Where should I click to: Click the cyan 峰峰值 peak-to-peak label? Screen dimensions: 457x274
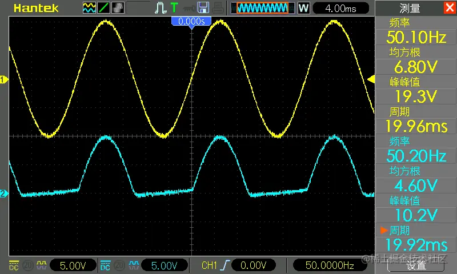coord(404,200)
